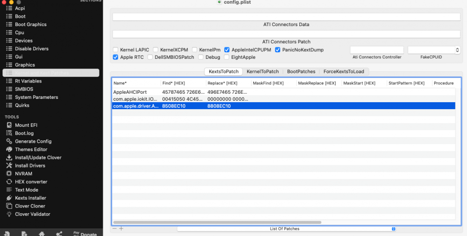467x236 pixels.
Task: Click Install/Update Clover download icon
Action: (9, 157)
